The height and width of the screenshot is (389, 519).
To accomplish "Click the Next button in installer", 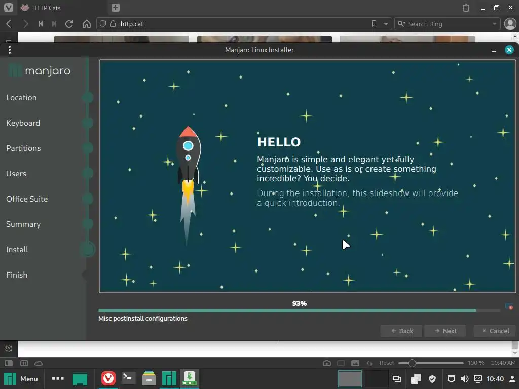I will pyautogui.click(x=445, y=331).
